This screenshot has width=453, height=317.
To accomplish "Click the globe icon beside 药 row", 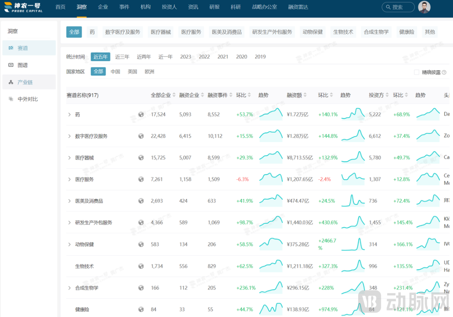I will tap(141, 114).
